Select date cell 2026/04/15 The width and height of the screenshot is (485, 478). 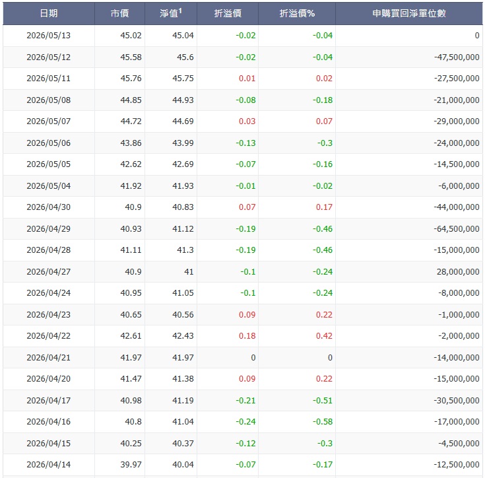coord(49,444)
